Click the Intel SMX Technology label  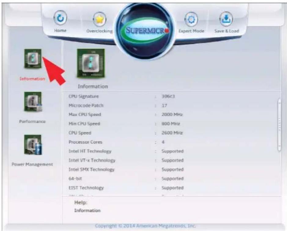tap(91, 169)
